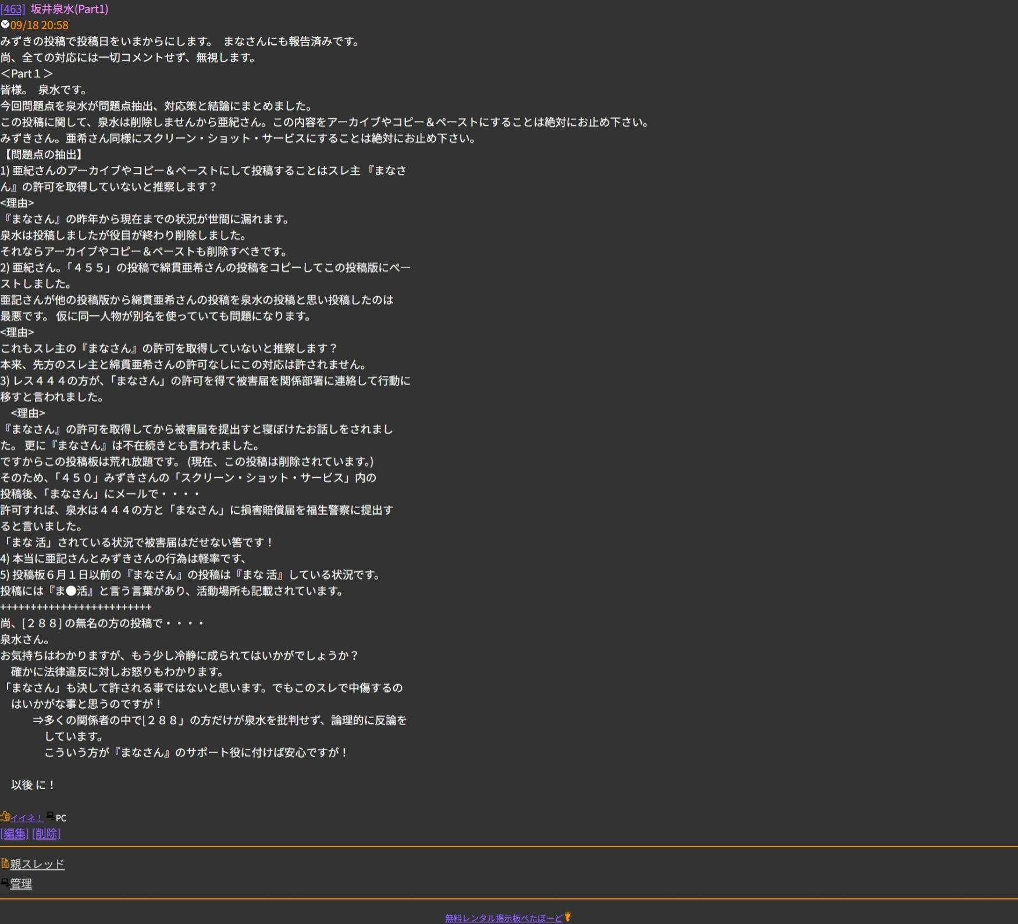Visit 無料レンタル掲示板ぺたぼーど footer link
The image size is (1018, 924).
tap(503, 918)
